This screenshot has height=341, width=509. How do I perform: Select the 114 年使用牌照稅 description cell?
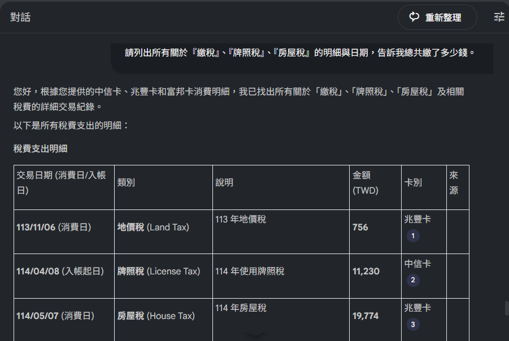click(281, 276)
